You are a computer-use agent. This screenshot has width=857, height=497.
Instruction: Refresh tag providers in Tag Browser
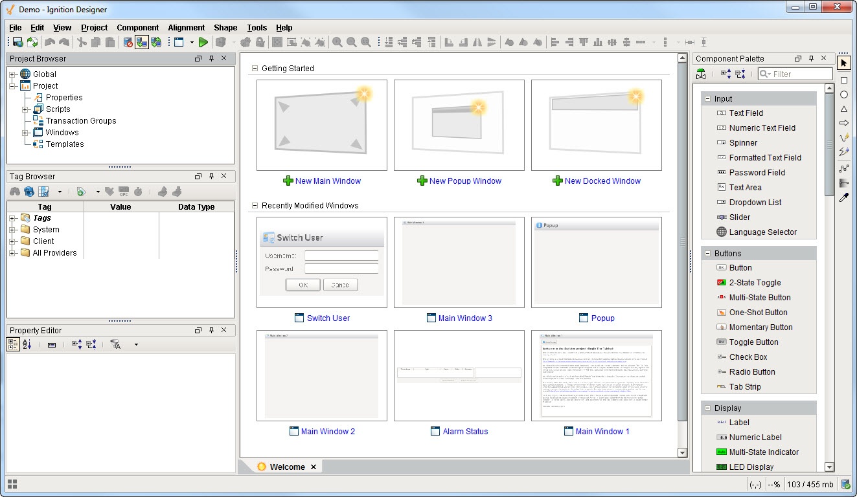[x=29, y=192]
